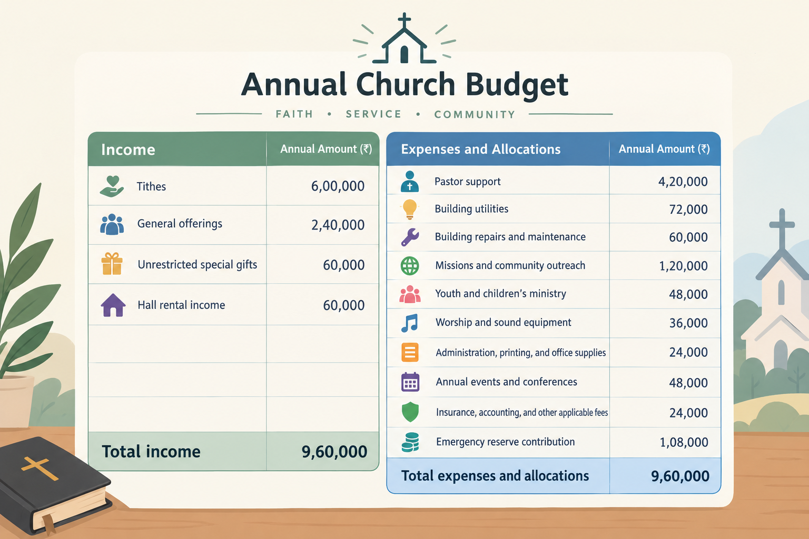Click the Building repairs amount 60,000
The width and height of the screenshot is (809, 539).
click(x=688, y=237)
